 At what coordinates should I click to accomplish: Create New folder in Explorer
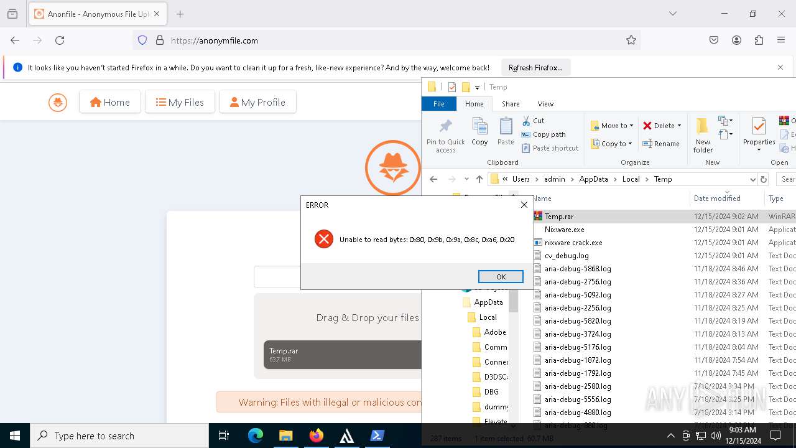tap(703, 136)
